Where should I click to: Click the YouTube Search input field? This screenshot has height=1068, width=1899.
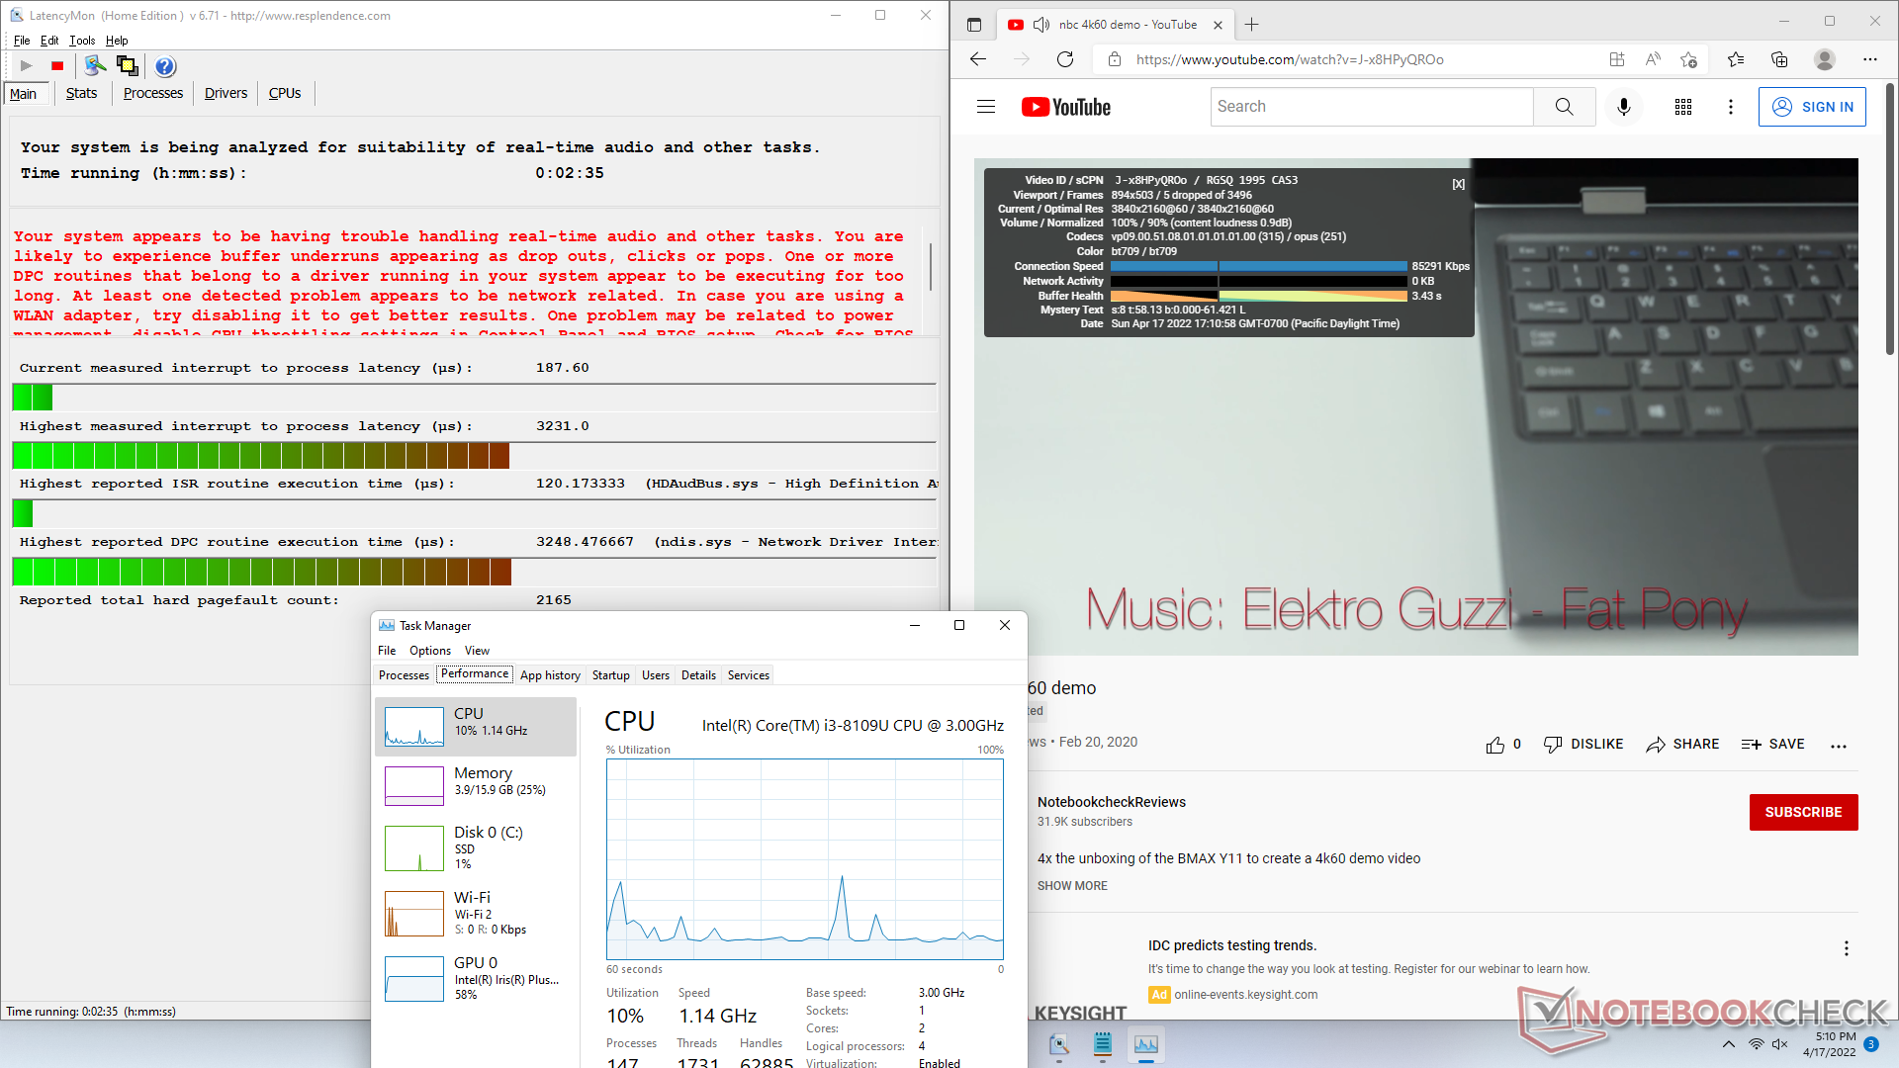tap(1372, 107)
